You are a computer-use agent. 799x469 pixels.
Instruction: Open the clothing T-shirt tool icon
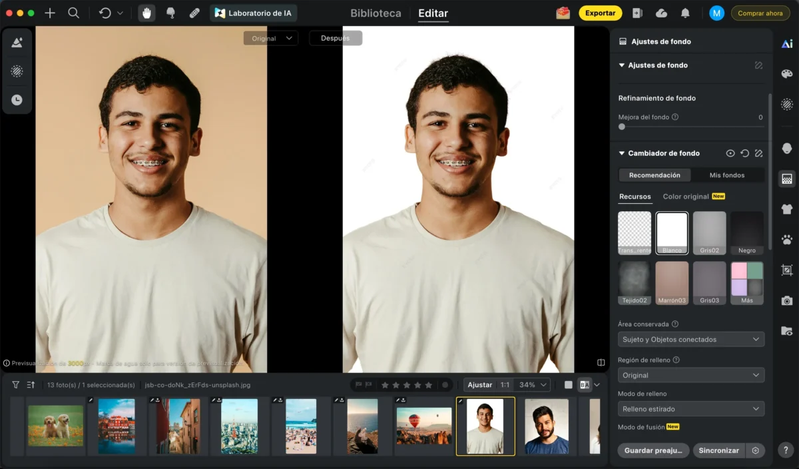coord(787,209)
